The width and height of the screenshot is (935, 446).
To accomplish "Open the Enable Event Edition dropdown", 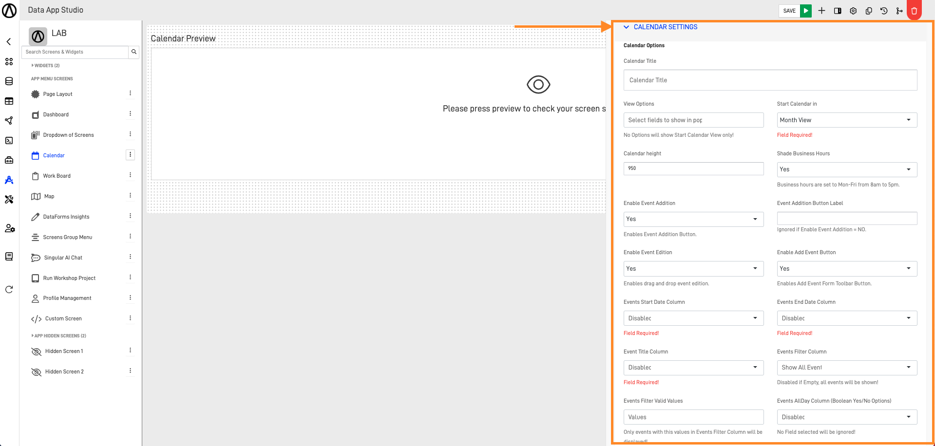I will (x=693, y=269).
